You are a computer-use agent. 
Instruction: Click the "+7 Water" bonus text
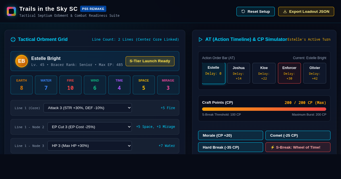pyautogui.click(x=167, y=146)
